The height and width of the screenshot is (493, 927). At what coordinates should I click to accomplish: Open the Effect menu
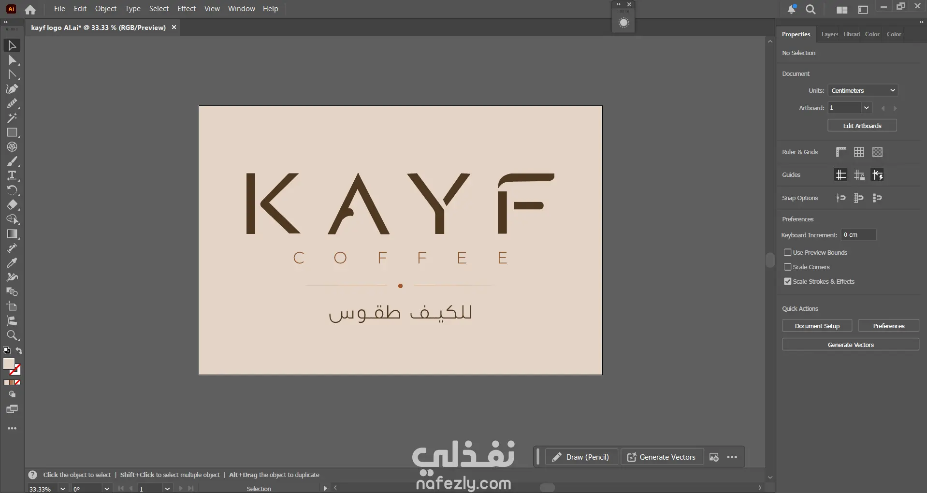click(x=187, y=9)
